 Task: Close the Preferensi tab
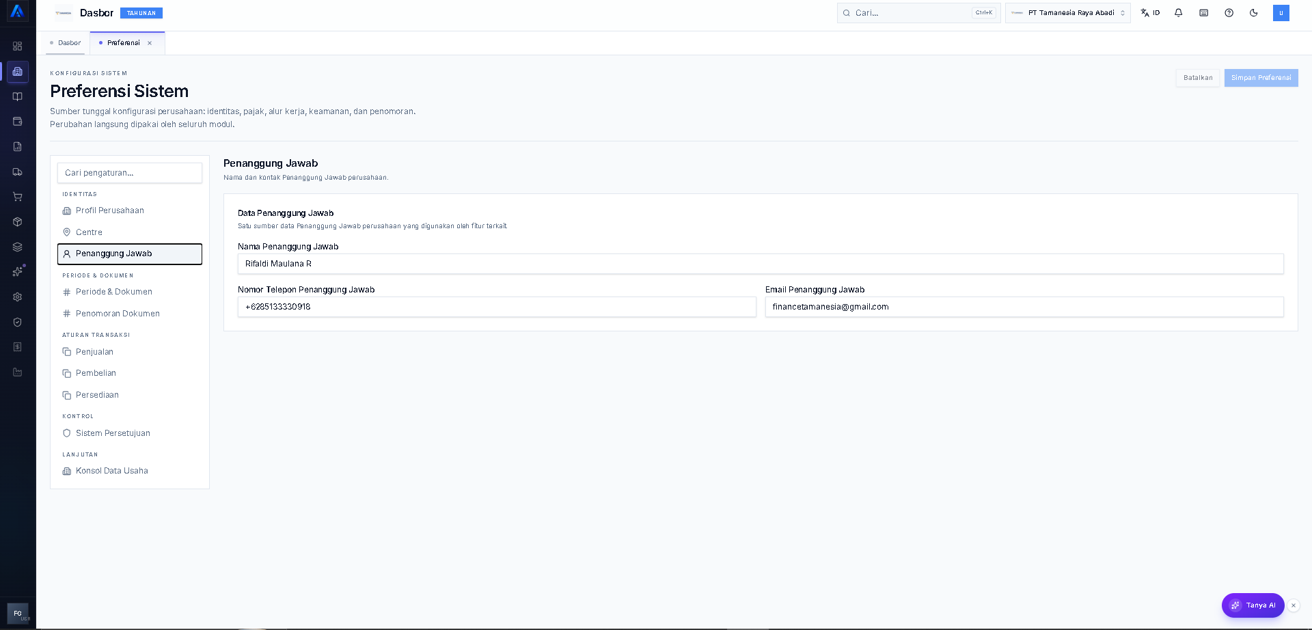click(x=150, y=43)
